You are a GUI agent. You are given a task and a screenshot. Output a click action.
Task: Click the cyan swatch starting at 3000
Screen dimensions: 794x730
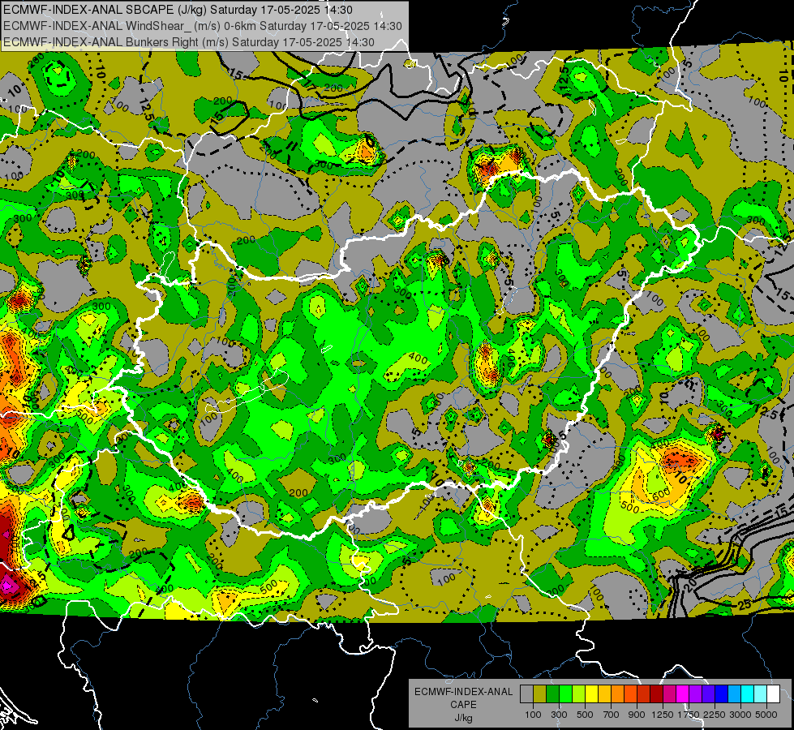748,693
